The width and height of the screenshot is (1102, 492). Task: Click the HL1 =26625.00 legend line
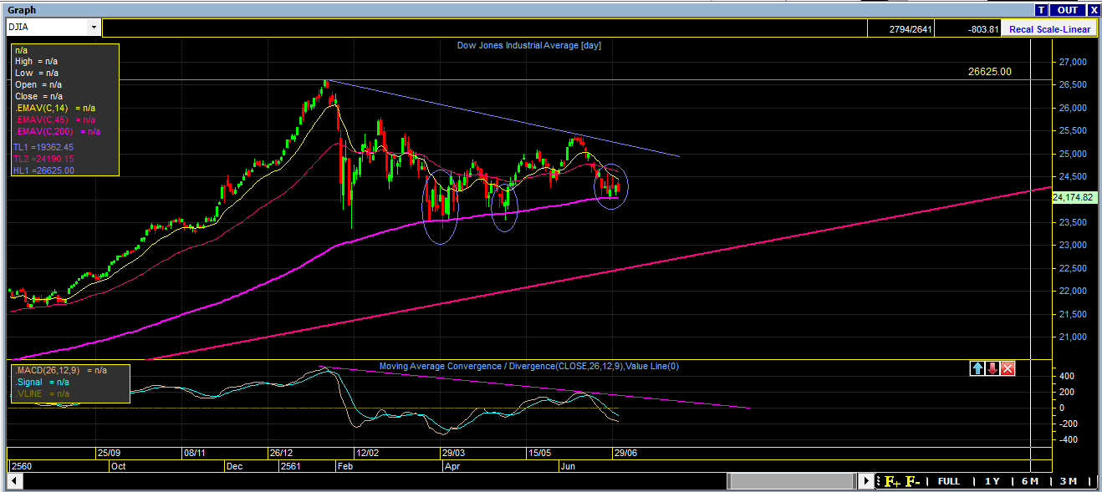[43, 170]
